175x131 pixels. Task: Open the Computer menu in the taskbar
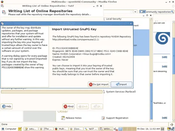pos(9,129)
